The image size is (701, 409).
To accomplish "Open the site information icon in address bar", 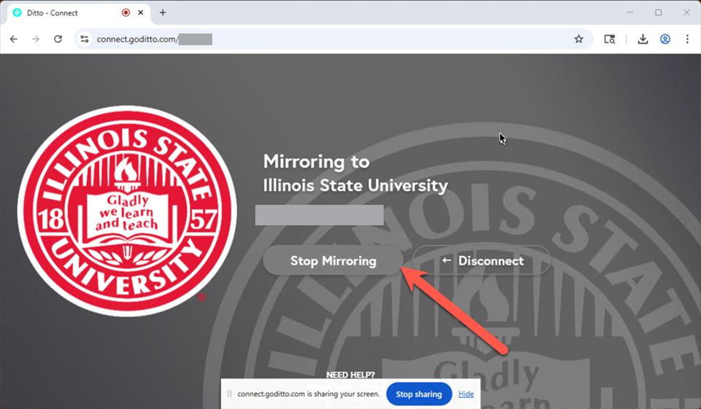I will pos(85,39).
